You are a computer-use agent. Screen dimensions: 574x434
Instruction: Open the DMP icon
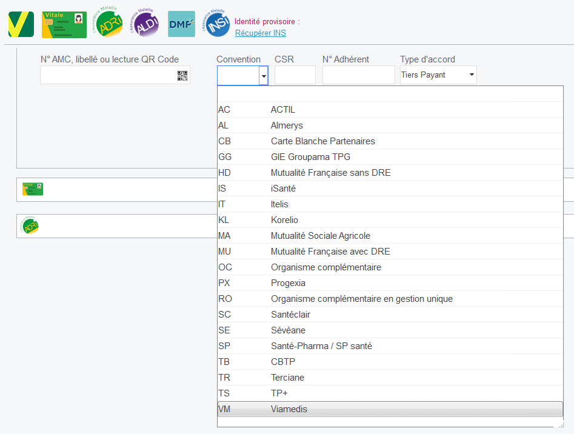pos(181,24)
